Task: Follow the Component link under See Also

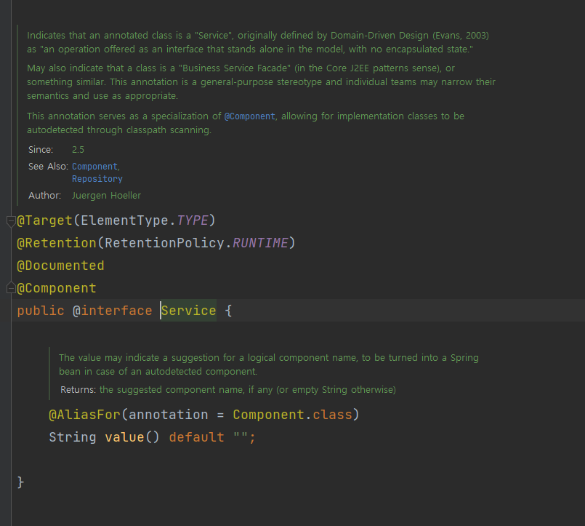Action: pos(94,167)
